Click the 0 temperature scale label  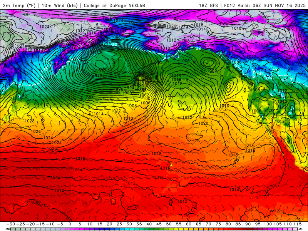tap(70, 224)
